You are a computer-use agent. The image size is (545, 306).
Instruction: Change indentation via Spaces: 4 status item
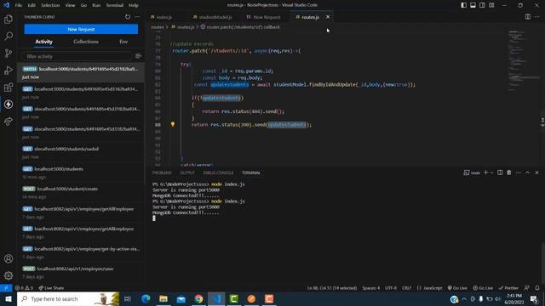371,288
